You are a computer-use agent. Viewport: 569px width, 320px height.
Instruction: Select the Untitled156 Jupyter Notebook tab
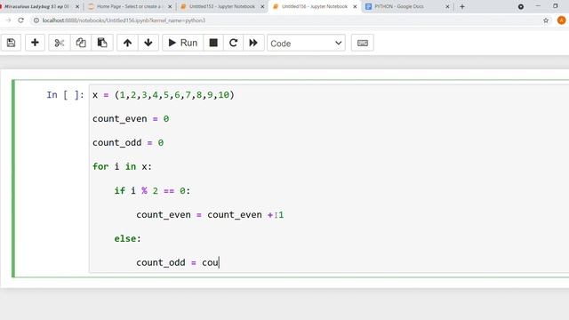(314, 6)
